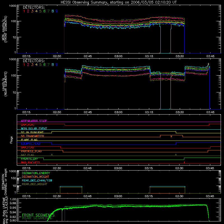224x224 pixels.
Task: Click detector 8 in front segments legend
Action: 53,11
